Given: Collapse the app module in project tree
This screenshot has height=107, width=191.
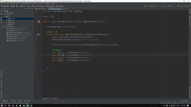Looking at the screenshot, I should click(3, 11).
